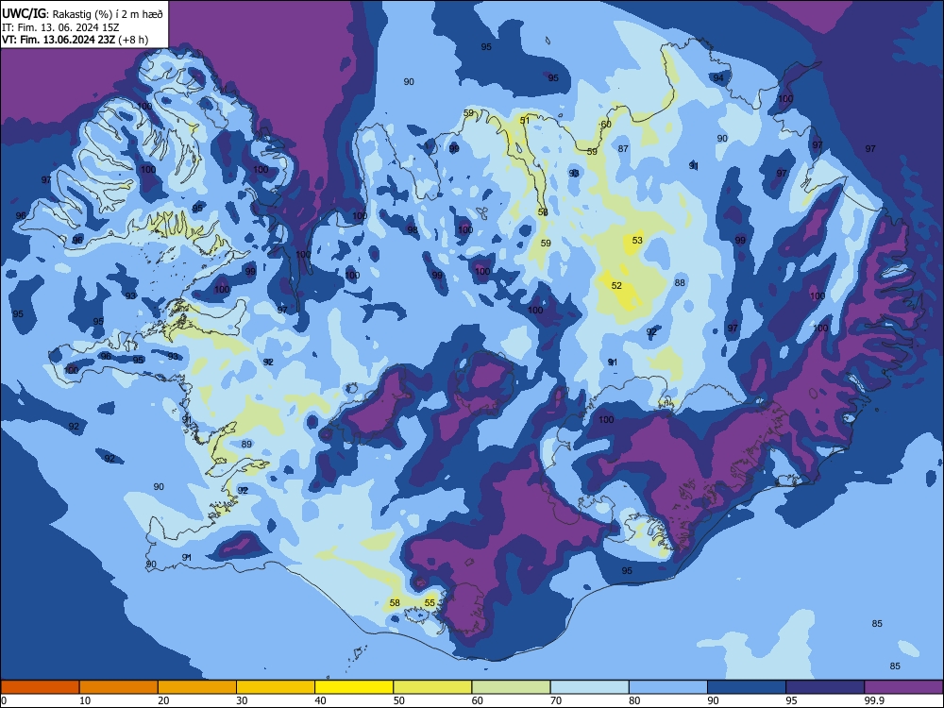Click the amber 20–30 legend swatch

click(x=197, y=687)
